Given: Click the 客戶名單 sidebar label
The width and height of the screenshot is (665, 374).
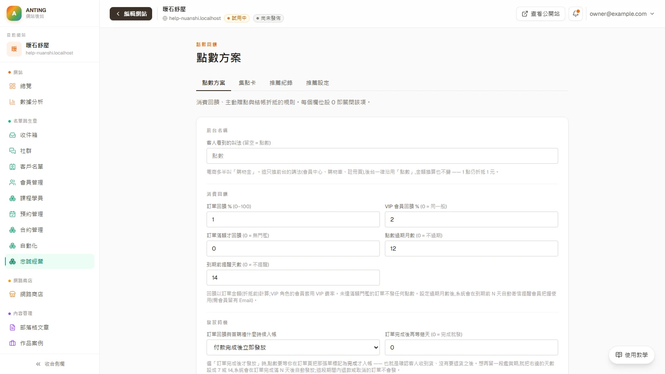Looking at the screenshot, I should 32,167.
